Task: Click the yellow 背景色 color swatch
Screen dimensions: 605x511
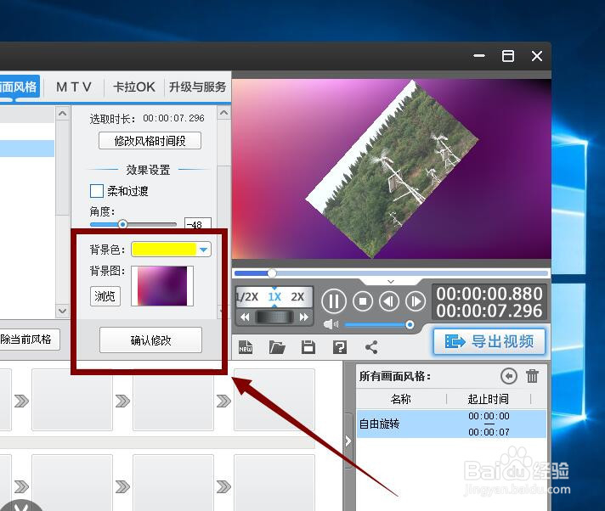Action: (x=164, y=250)
